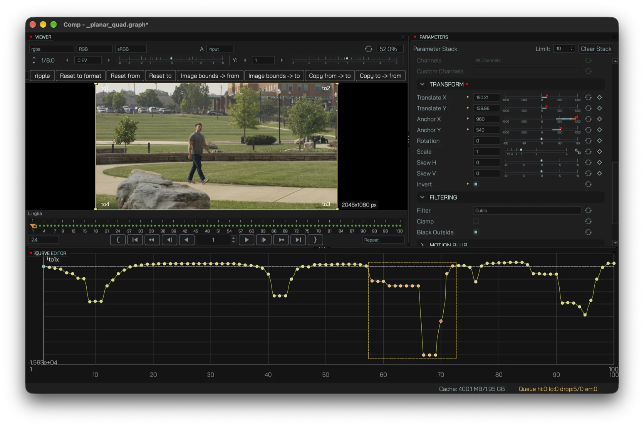
Task: Click the viewer refresh icon beside zoom
Action: click(369, 49)
